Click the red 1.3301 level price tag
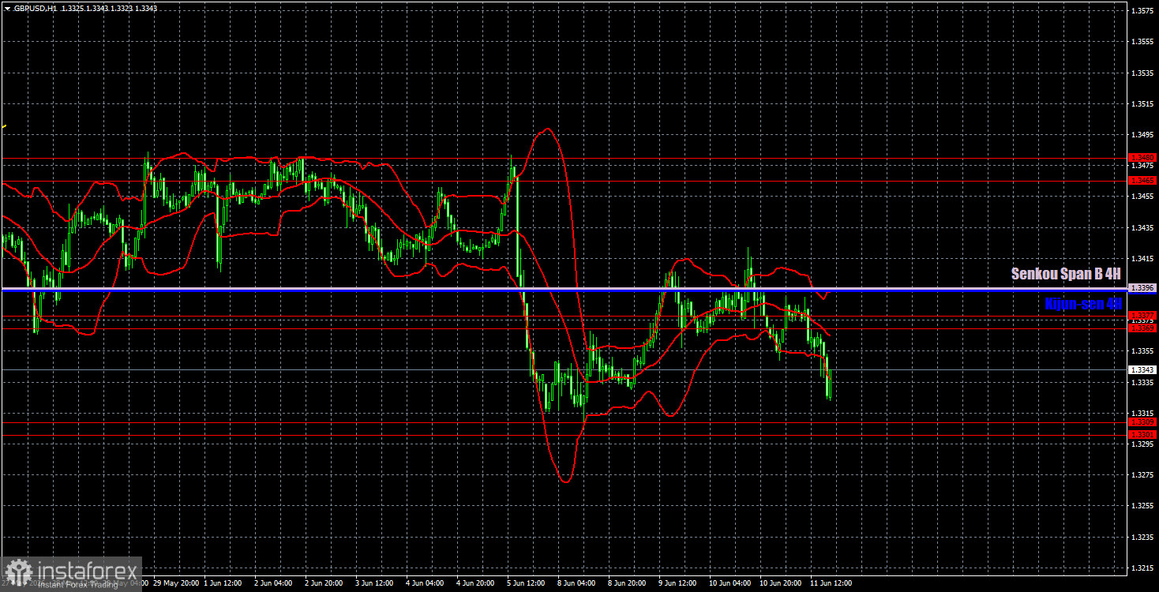Screen dimensions: 1159x592 coord(1142,434)
